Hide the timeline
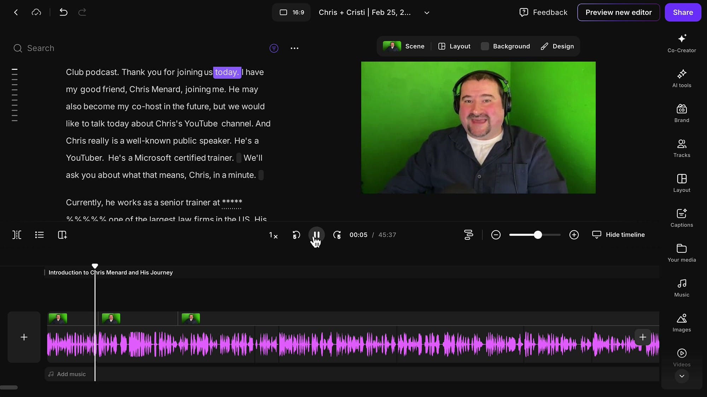 click(618, 235)
